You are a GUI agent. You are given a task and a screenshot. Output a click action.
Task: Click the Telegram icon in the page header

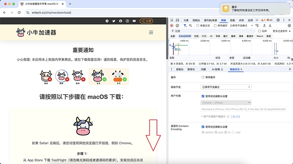[x=107, y=21]
